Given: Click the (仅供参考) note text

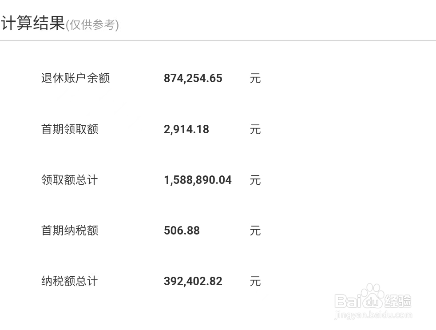Looking at the screenshot, I should point(92,25).
